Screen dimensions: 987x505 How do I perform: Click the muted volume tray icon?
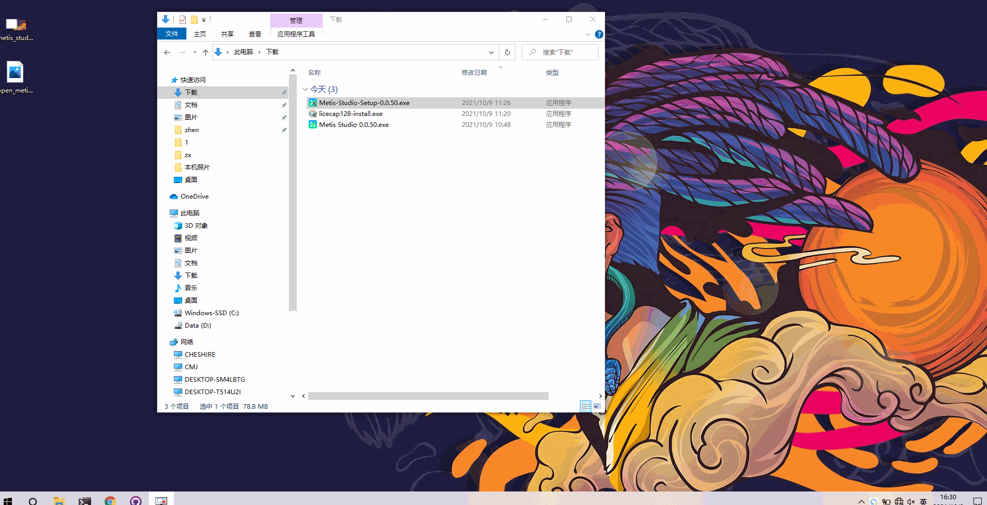click(x=911, y=501)
